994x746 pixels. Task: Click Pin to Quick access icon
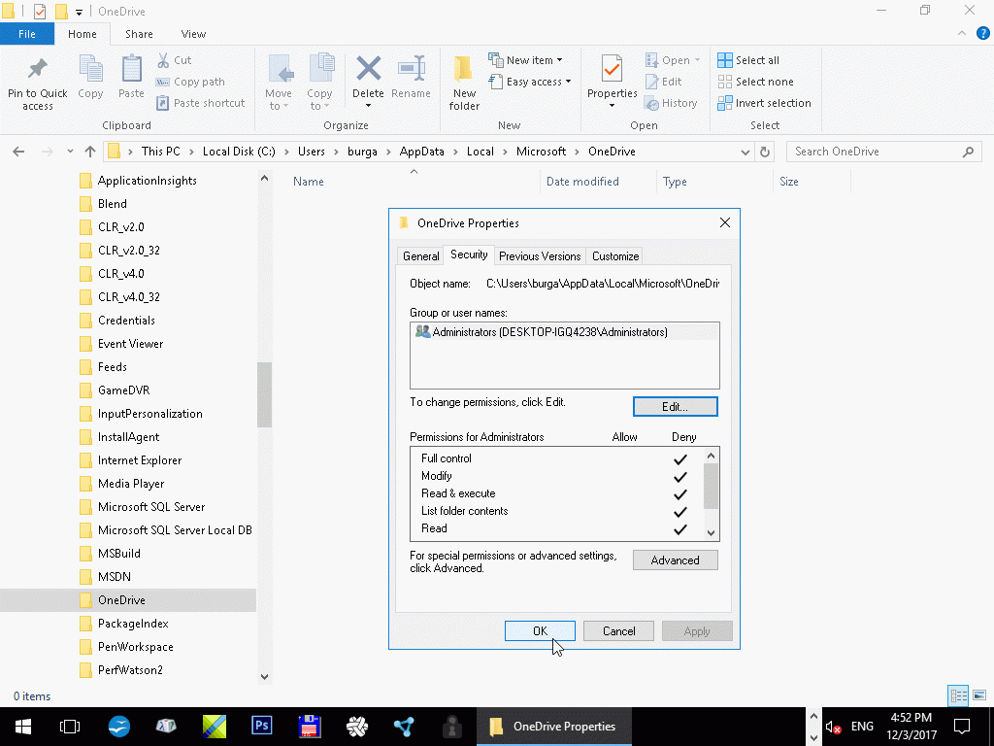click(x=38, y=70)
